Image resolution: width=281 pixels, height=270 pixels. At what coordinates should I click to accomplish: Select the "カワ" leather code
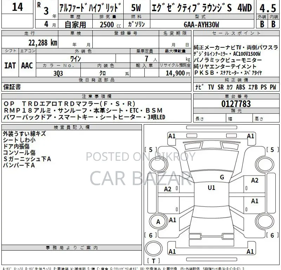tap(230, 87)
